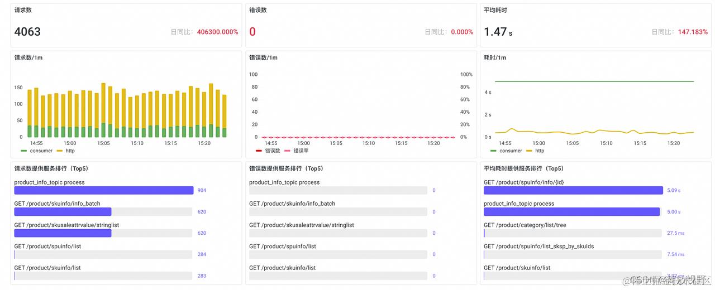Toggle 错误数 legend in error chart
The width and height of the screenshot is (715, 290).
coord(268,151)
